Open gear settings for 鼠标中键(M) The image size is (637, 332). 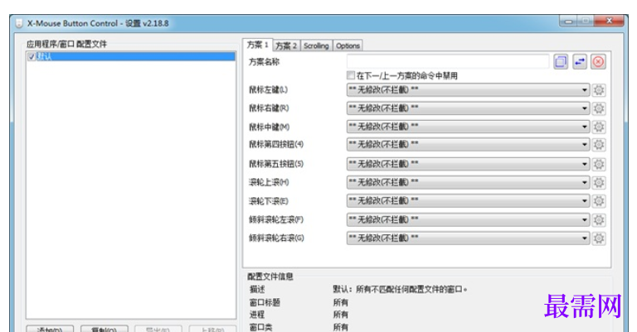click(x=598, y=127)
